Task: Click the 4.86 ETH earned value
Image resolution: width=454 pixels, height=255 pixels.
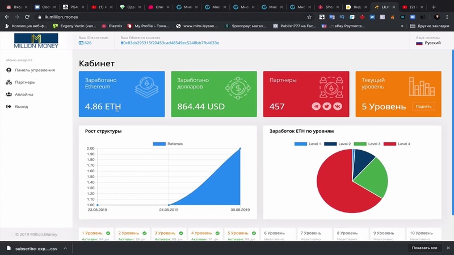Action: tap(103, 107)
